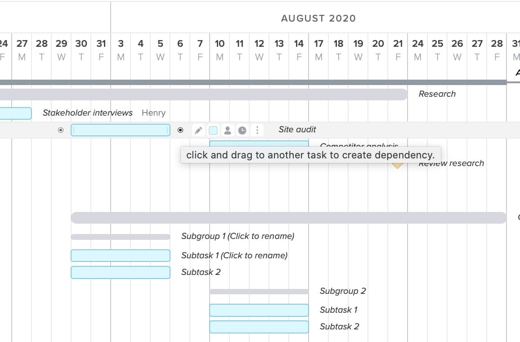The image size is (520, 342).
Task: Click the AUGUST 2020 month header
Action: pyautogui.click(x=318, y=18)
